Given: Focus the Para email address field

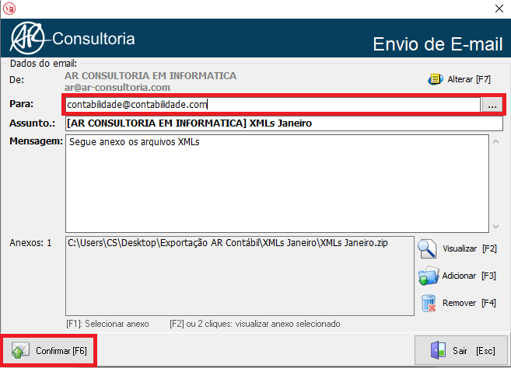Looking at the screenshot, I should 272,105.
